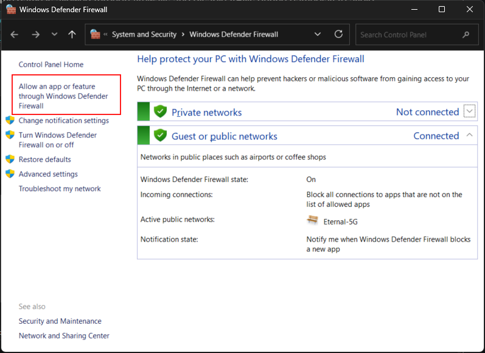485x353 pixels.
Task: Open Allow an app or feature link
Action: 63,96
